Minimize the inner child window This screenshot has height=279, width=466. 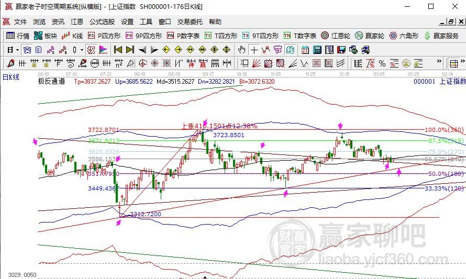[x=442, y=21]
